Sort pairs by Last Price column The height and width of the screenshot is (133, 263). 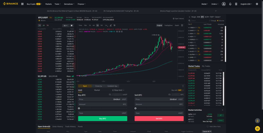pos(207,24)
